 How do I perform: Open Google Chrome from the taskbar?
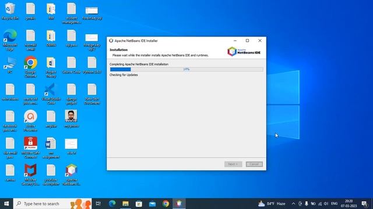166,204
